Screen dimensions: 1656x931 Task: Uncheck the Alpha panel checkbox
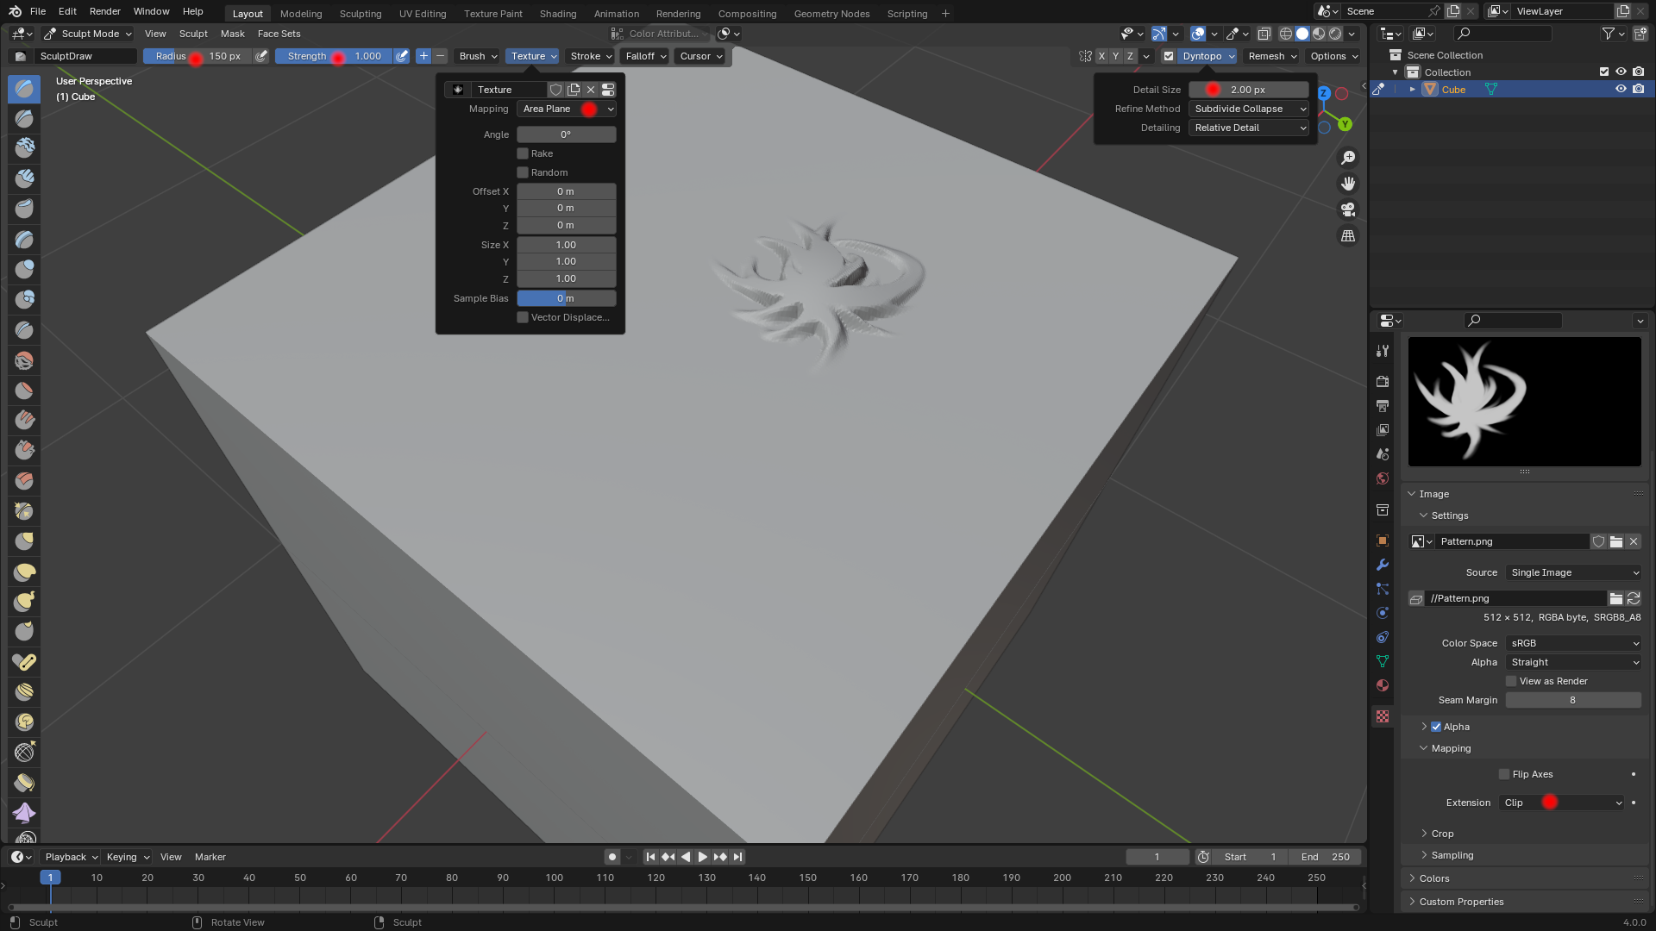tap(1436, 727)
